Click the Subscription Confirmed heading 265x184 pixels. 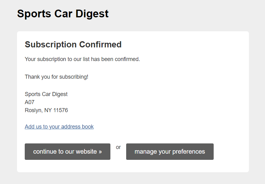pyautogui.click(x=73, y=45)
